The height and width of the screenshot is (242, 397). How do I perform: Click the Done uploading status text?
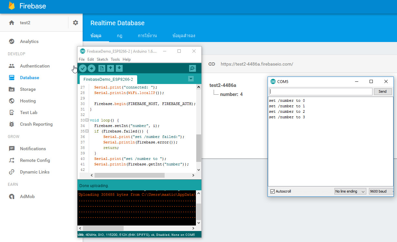click(x=94, y=185)
